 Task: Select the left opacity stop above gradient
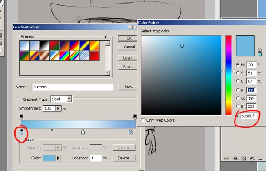click(21, 117)
